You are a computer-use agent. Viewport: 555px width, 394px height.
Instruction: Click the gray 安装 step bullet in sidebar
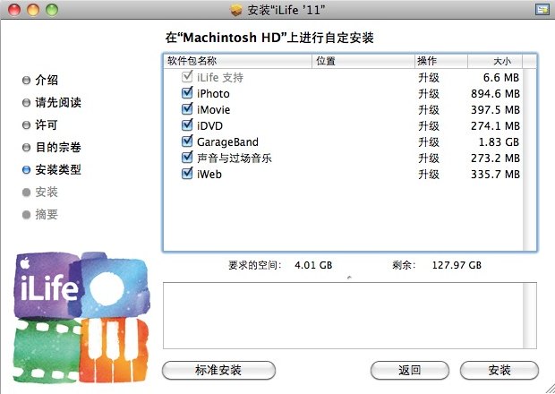coord(26,193)
